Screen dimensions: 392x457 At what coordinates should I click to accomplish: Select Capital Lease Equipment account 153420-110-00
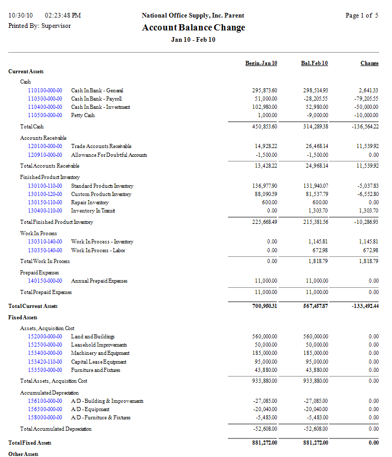[x=45, y=362]
